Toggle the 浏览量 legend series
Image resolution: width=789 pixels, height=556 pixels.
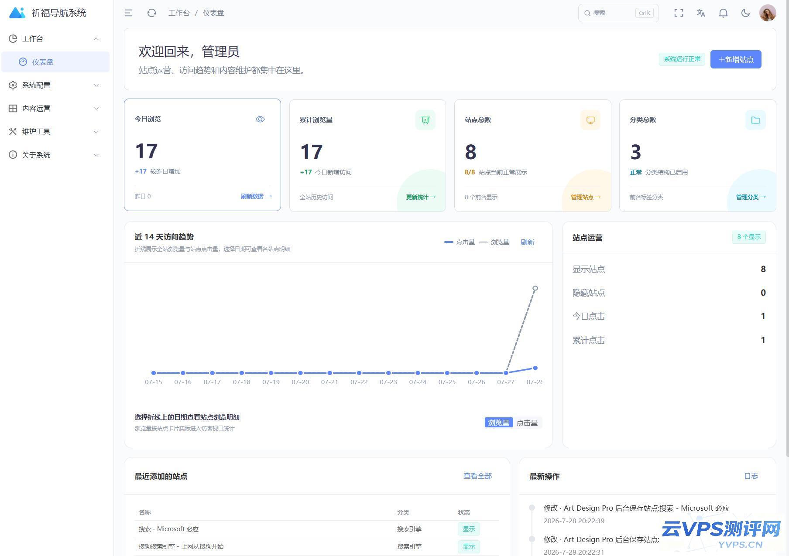494,242
